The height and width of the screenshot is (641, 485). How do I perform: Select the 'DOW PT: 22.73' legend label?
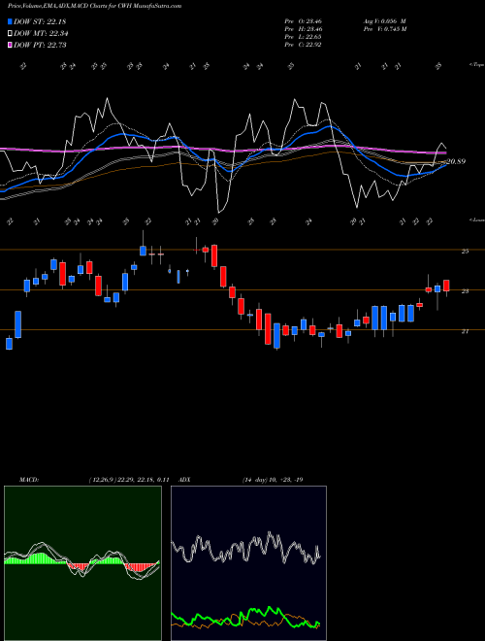pyautogui.click(x=40, y=45)
